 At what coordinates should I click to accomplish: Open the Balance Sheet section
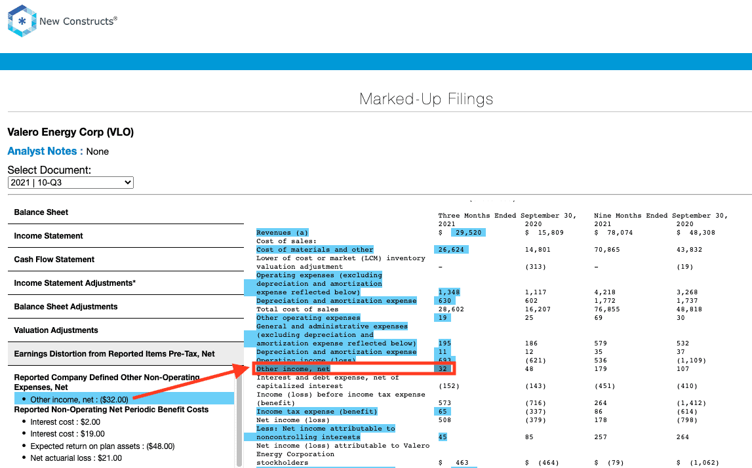coord(126,212)
